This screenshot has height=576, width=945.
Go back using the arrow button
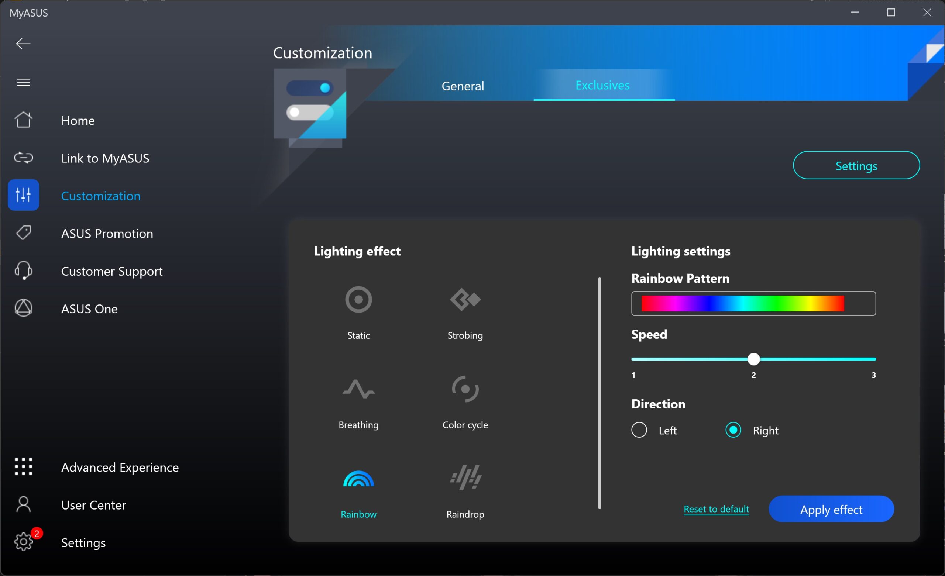[23, 44]
